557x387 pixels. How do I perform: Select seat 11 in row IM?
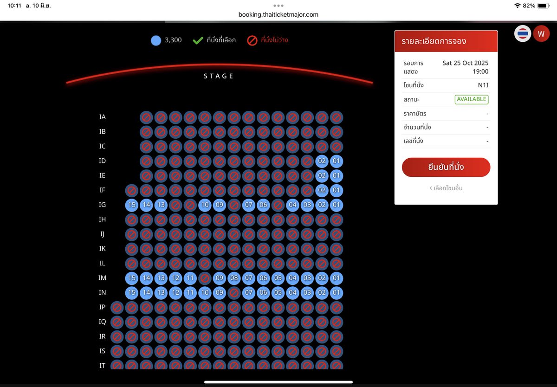point(190,278)
